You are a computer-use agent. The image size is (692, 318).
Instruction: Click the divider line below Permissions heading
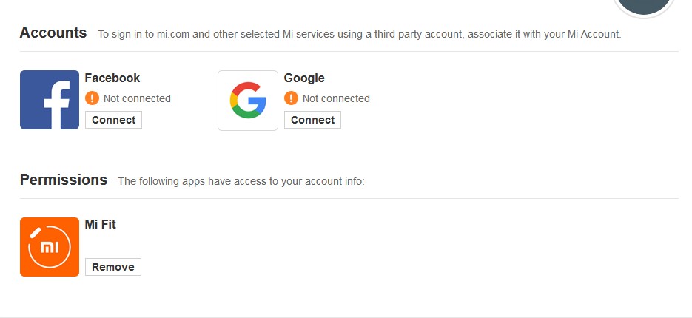pyautogui.click(x=349, y=198)
